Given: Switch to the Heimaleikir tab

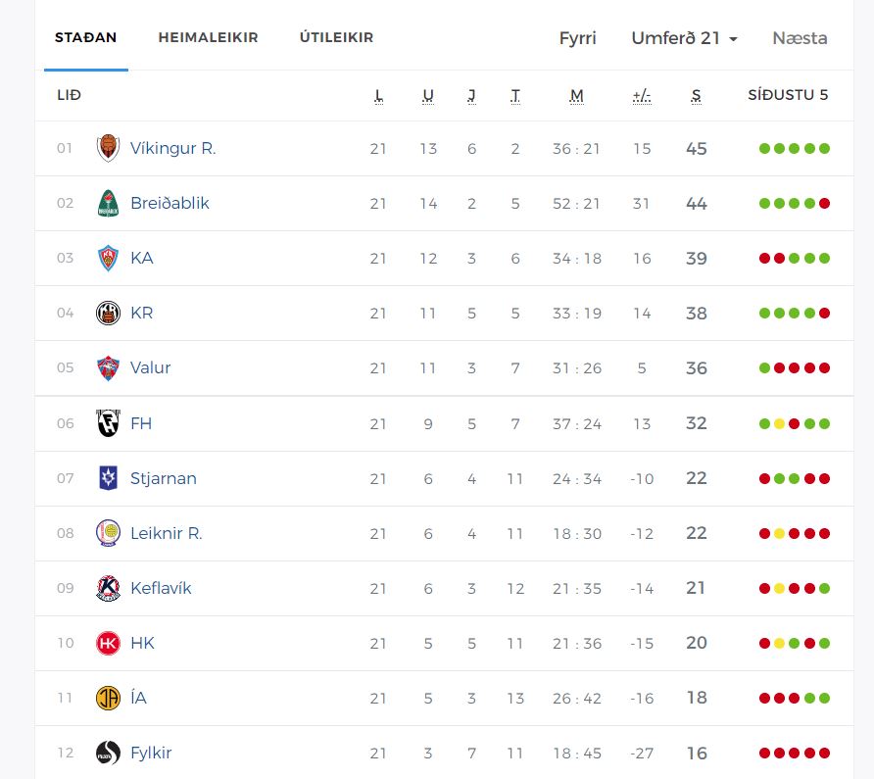Looking at the screenshot, I should (x=208, y=37).
